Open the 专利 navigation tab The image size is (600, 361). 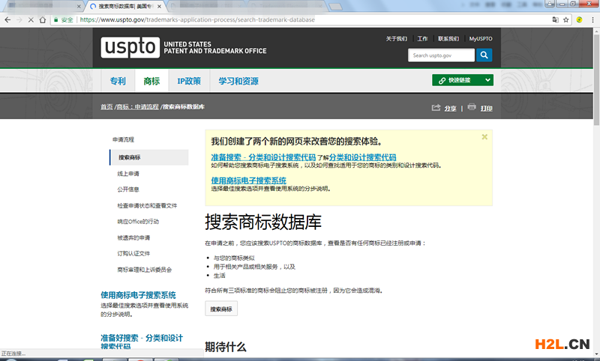pyautogui.click(x=118, y=81)
